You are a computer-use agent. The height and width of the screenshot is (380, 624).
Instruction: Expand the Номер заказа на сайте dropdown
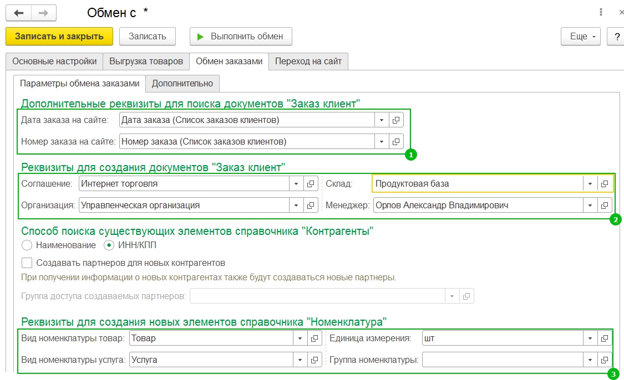382,142
